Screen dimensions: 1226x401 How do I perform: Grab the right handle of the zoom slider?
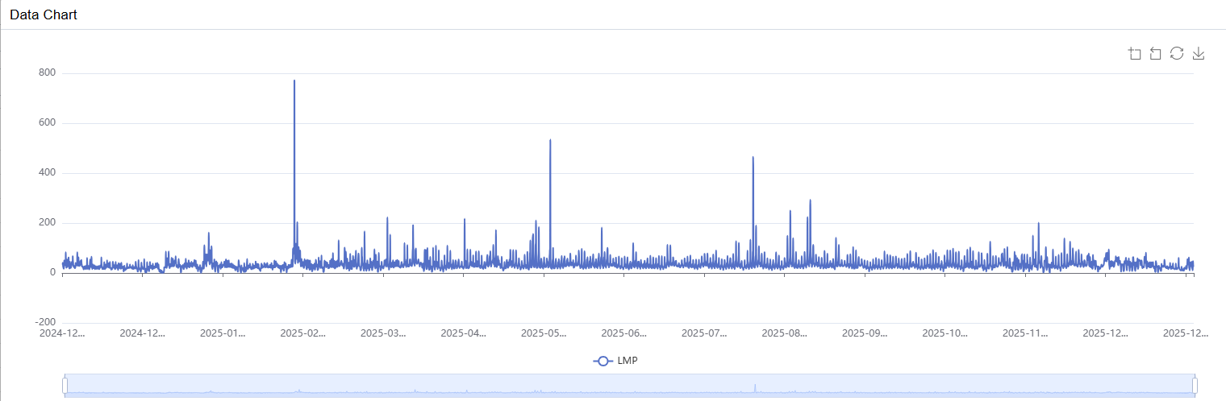click(x=1195, y=386)
